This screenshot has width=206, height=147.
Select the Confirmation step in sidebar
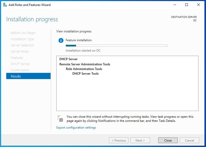(x=20, y=70)
